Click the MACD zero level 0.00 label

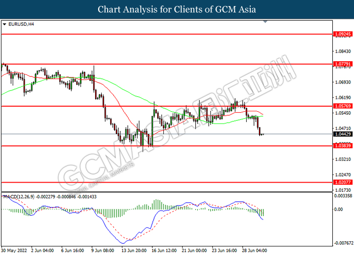click(338, 209)
